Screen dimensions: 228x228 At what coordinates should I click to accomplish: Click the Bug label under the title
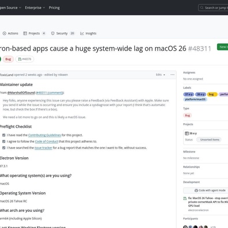[8, 59]
